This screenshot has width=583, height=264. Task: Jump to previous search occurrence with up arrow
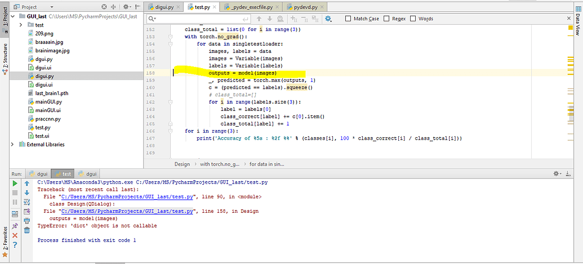[x=258, y=19]
